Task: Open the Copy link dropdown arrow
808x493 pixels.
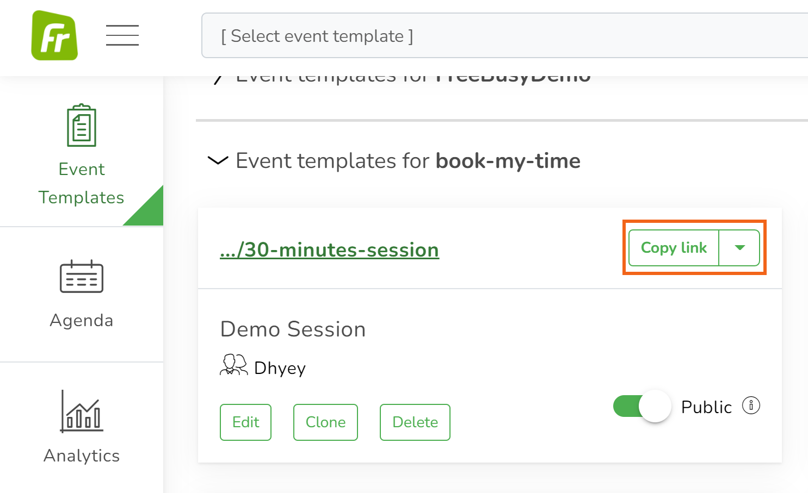Action: (x=739, y=248)
